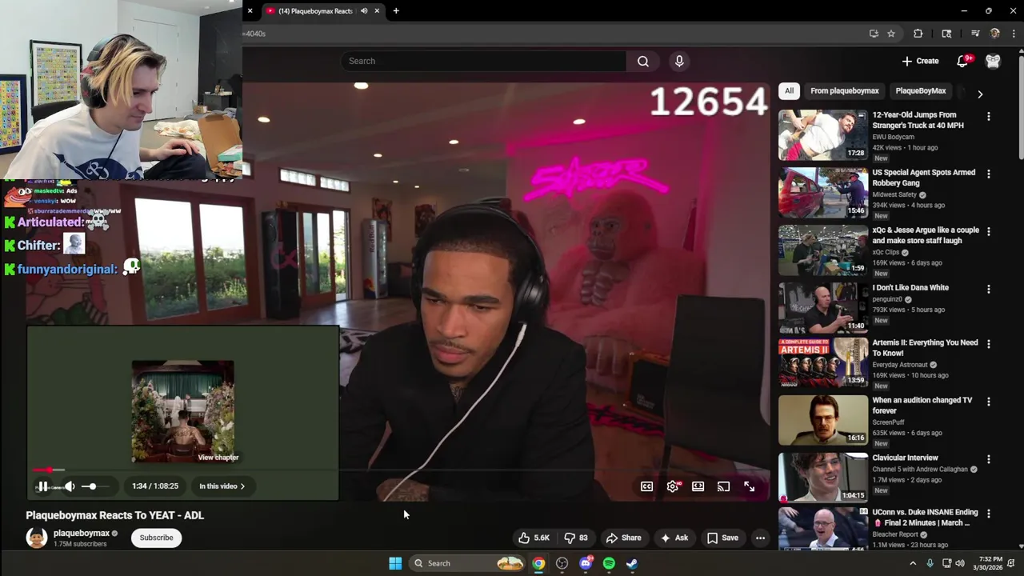This screenshot has height=576, width=1024.
Task: Open tab search icon in Chrome toolbar
Action: coord(946,34)
